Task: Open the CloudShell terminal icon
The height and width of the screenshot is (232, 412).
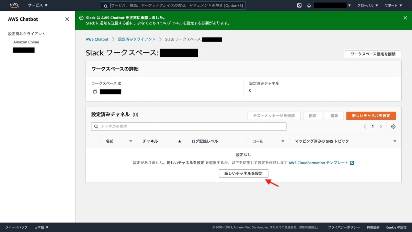Action: point(299,5)
